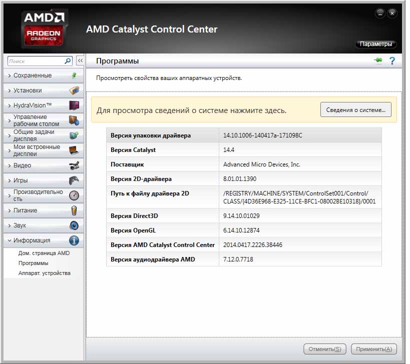This screenshot has width=410, height=364.
Task: Collapse the sidebar with double-chevron button
Action: point(80,61)
